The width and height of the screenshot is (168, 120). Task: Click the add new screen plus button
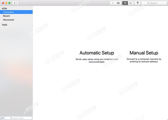point(113,3)
